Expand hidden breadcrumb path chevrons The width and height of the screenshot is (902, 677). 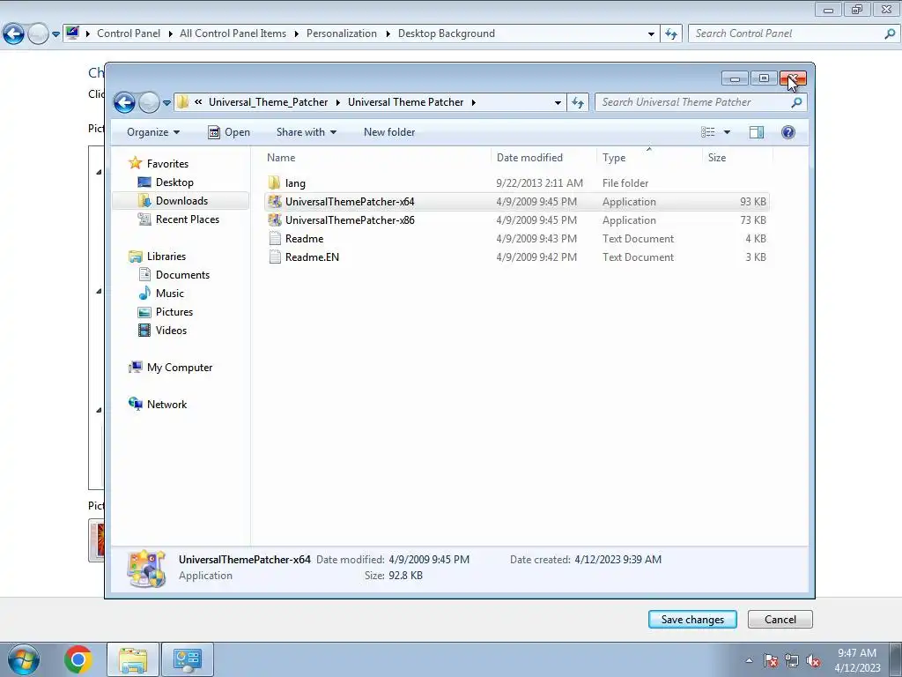(x=198, y=102)
